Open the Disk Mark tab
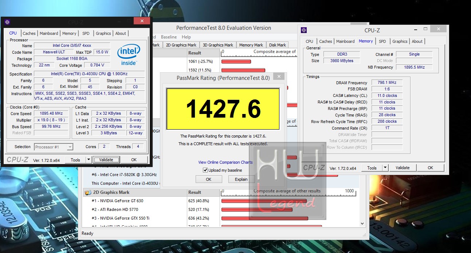The image size is (471, 253). coord(278,45)
